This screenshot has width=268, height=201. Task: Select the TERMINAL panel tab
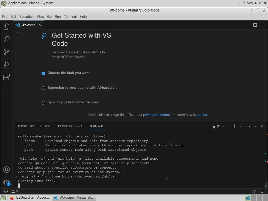click(97, 126)
